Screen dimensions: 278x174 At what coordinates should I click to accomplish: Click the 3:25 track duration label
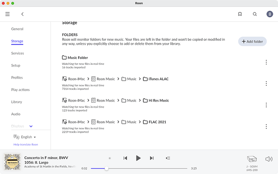[x=194, y=168]
